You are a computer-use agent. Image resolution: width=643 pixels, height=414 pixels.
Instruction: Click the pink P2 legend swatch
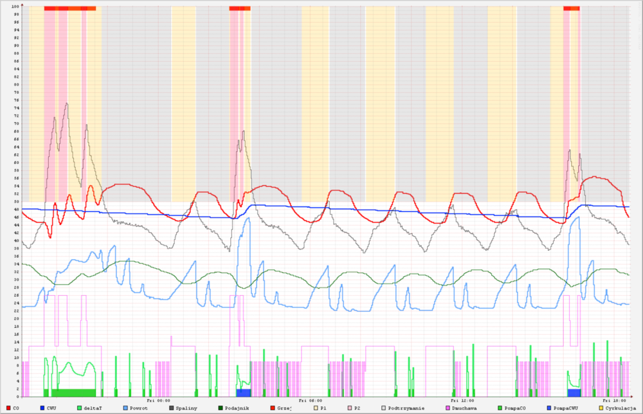tap(350, 408)
